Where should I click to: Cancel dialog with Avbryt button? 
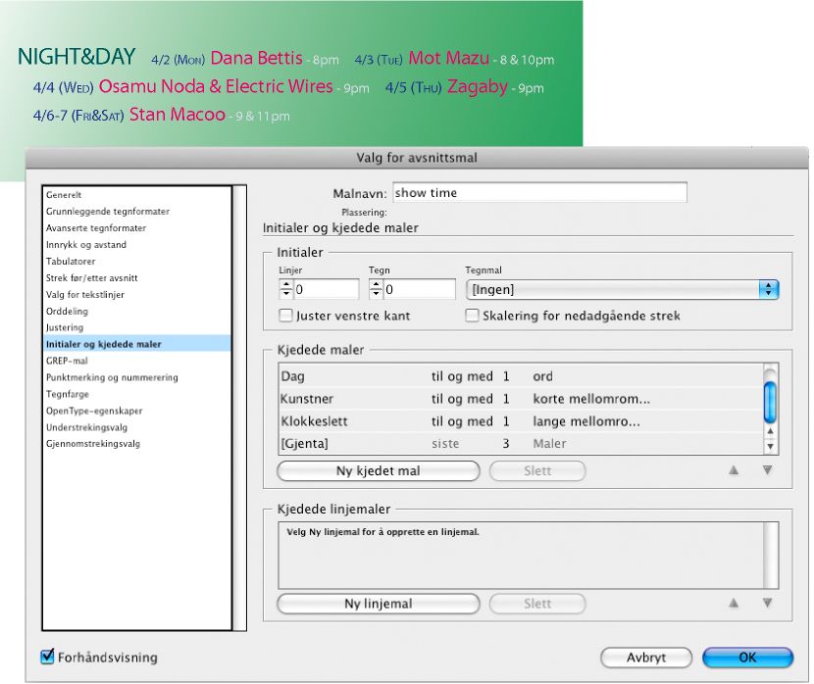[646, 657]
